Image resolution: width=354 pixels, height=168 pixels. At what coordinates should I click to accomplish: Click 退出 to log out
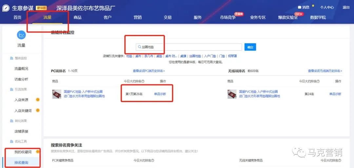(x=346, y=7)
